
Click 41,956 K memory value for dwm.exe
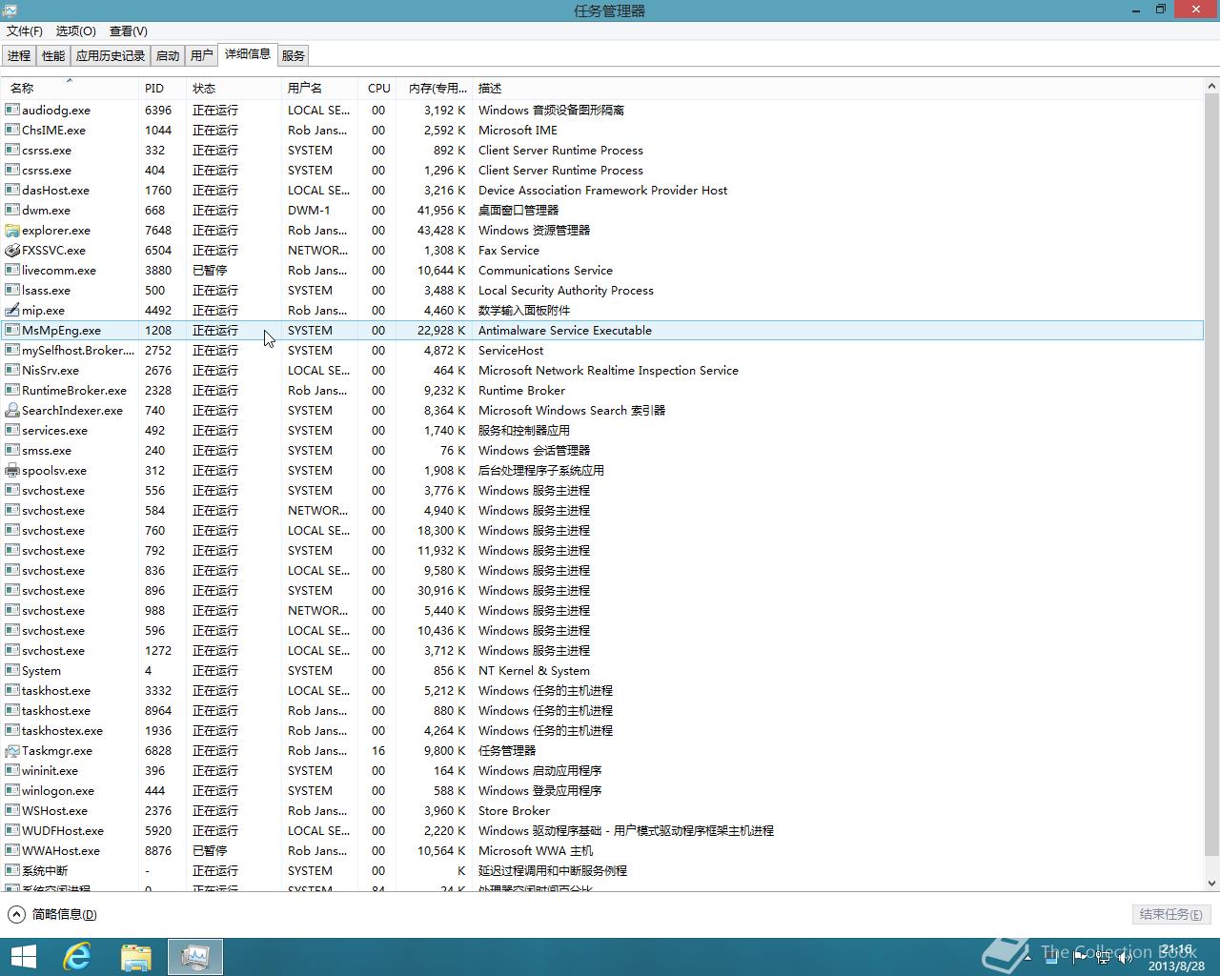[441, 210]
